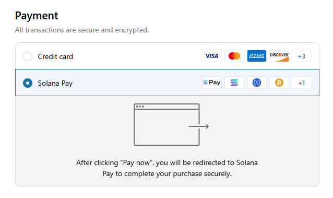
Task: Show the +1 more crypto option
Action: click(x=302, y=83)
